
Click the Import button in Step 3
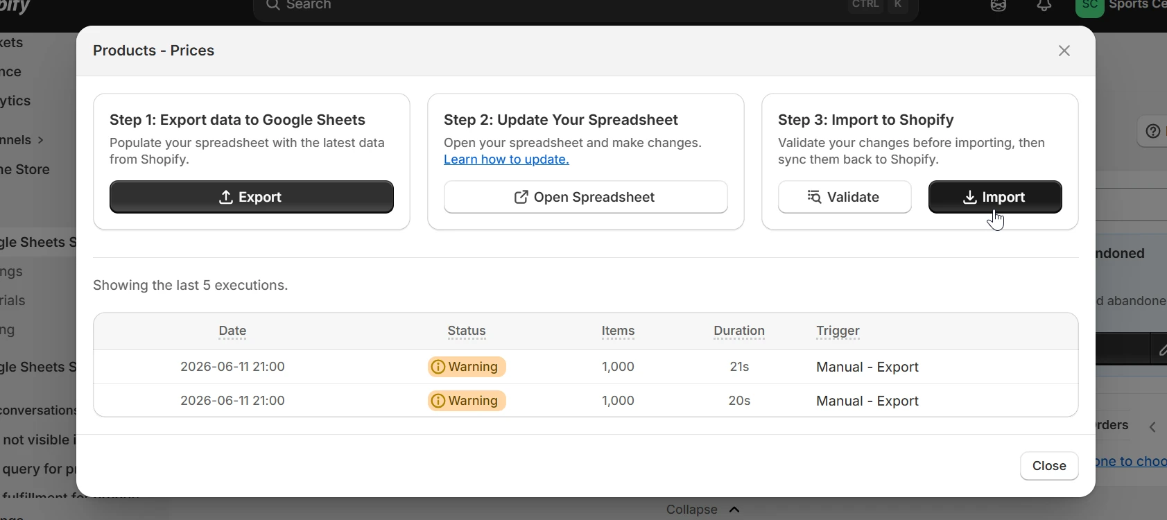tap(995, 197)
